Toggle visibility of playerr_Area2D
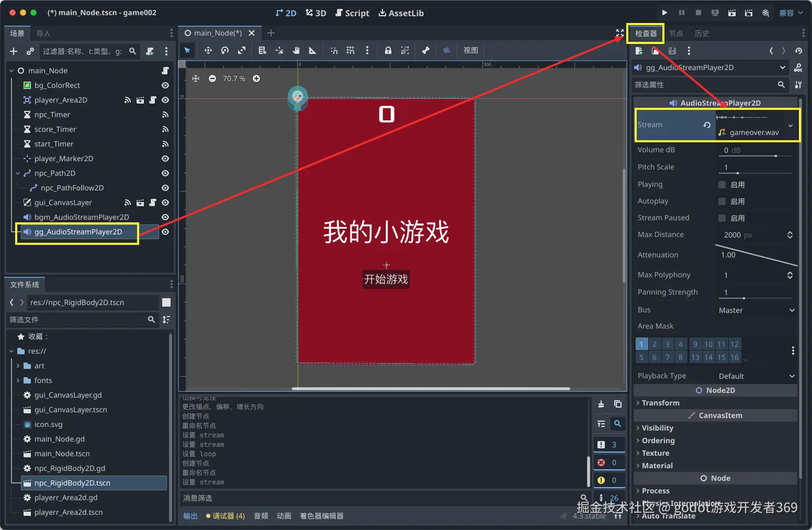812x530 pixels. click(x=165, y=100)
